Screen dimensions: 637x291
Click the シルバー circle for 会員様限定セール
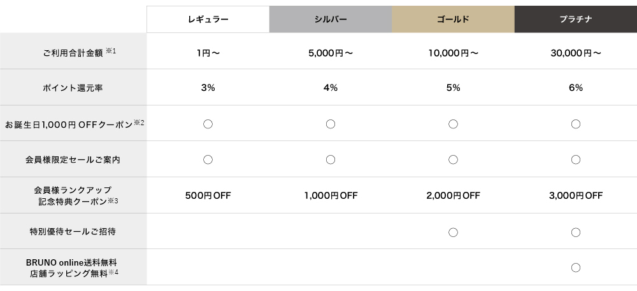[x=331, y=159]
